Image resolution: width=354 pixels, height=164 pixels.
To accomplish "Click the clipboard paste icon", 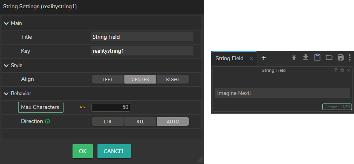I will click(x=317, y=58).
